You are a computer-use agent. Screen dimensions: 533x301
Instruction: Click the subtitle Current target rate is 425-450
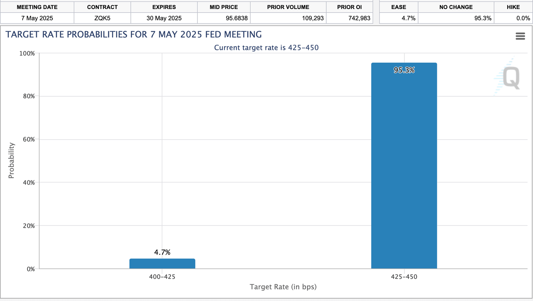click(266, 47)
